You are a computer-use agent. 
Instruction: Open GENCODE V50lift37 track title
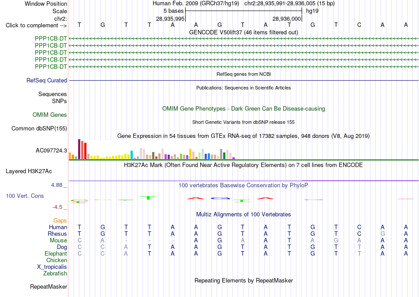pos(243,32)
